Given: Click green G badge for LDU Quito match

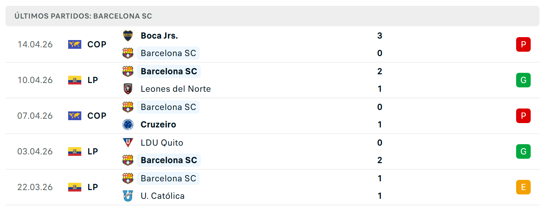Looking at the screenshot, I should click(x=523, y=151).
